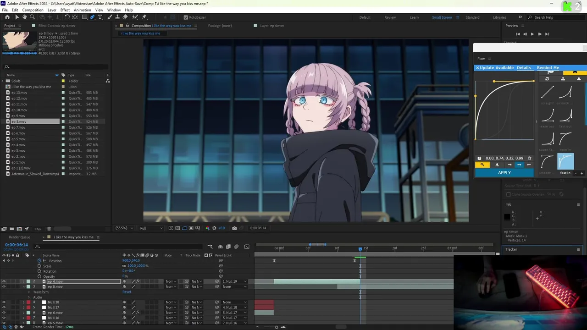Viewport: 587px width, 330px height.
Task: Hide the Null 17 layer
Action: [4, 308]
